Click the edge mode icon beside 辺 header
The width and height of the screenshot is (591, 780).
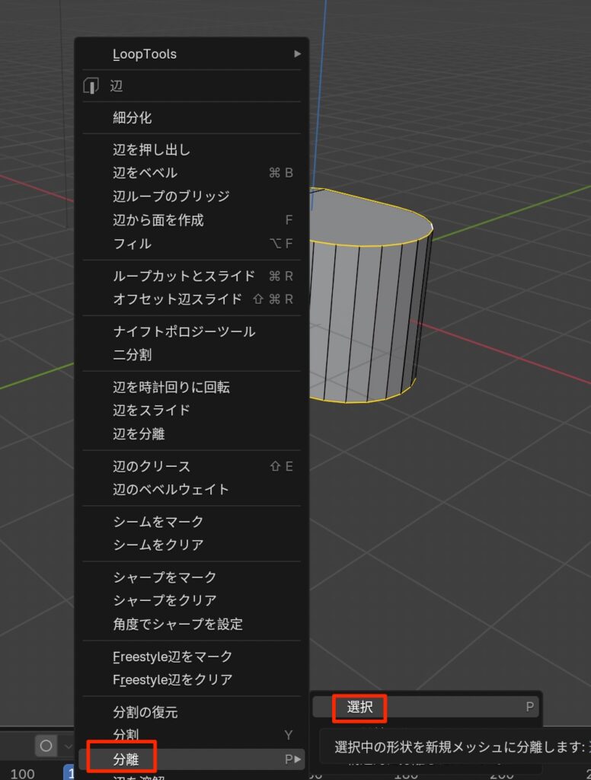coord(91,86)
